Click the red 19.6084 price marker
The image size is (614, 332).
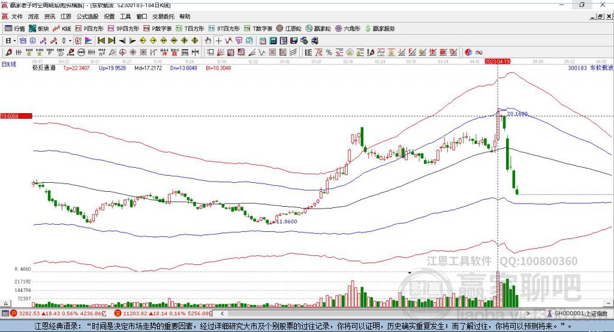[x=16, y=116]
